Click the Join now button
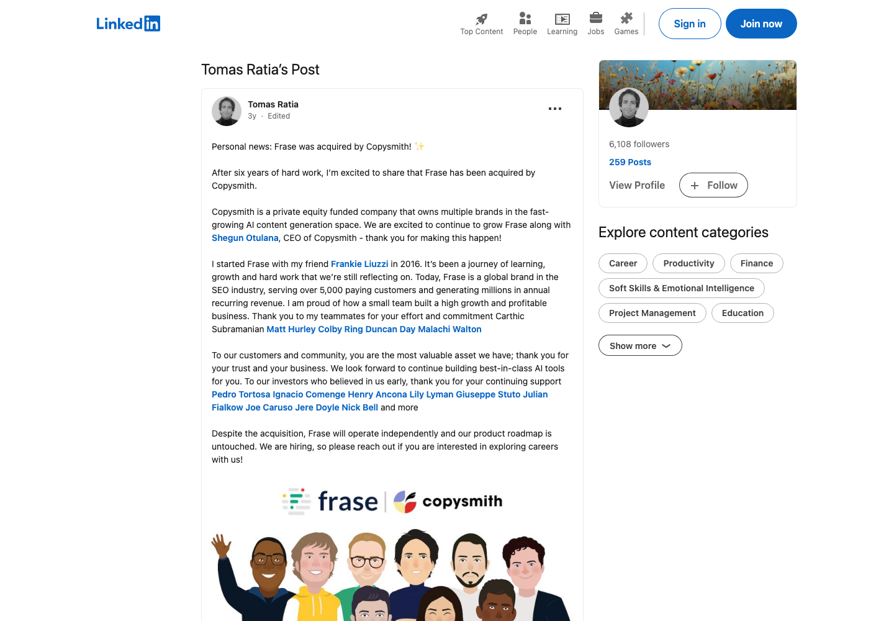894x621 pixels. click(x=761, y=24)
